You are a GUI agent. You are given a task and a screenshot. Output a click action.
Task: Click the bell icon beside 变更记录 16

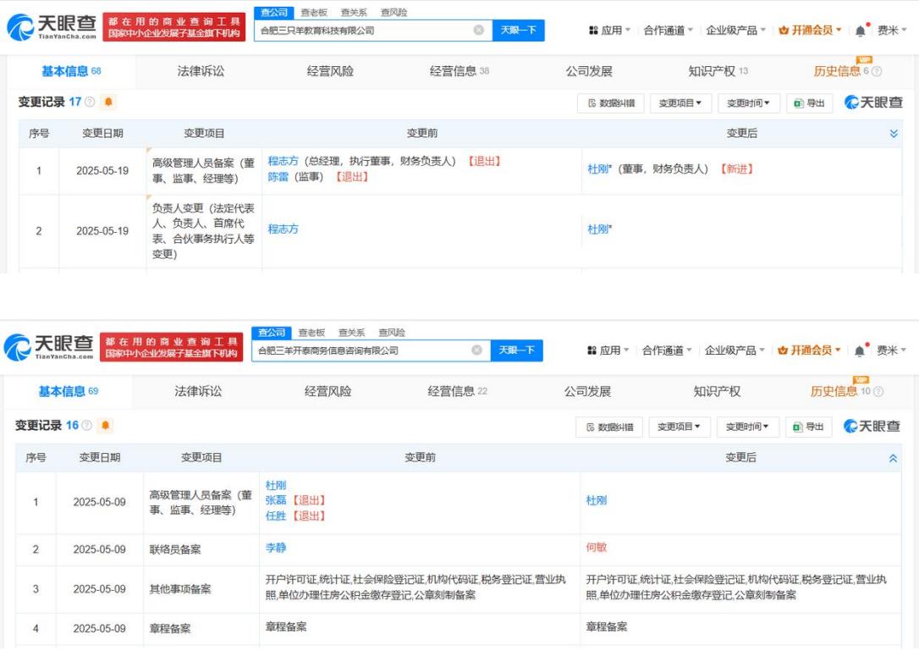tap(106, 425)
